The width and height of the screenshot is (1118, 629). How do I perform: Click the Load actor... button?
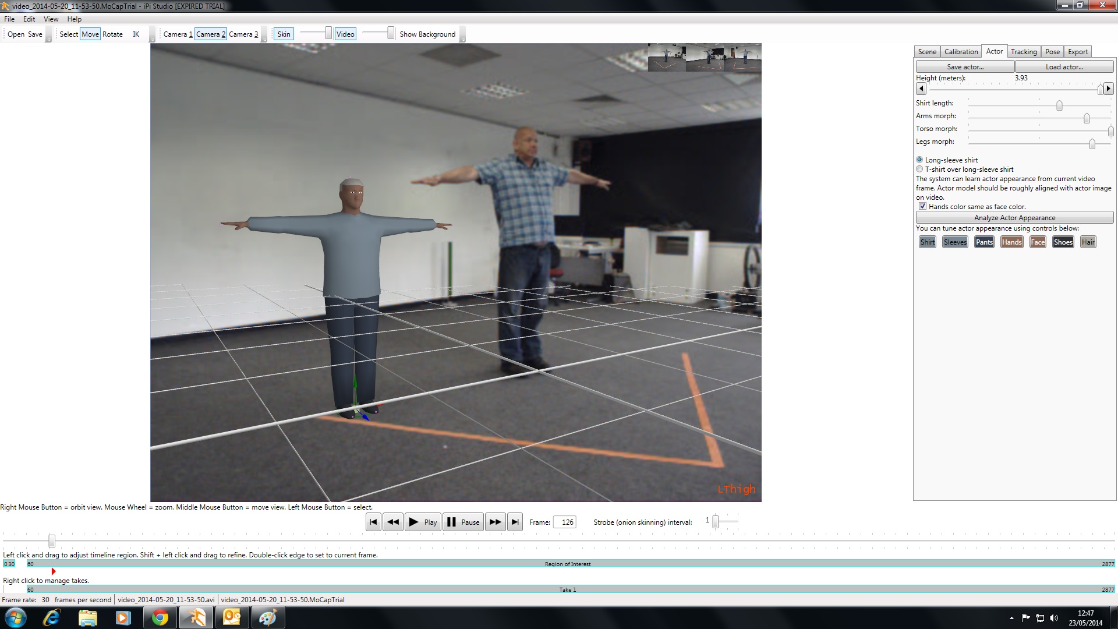[x=1064, y=67]
